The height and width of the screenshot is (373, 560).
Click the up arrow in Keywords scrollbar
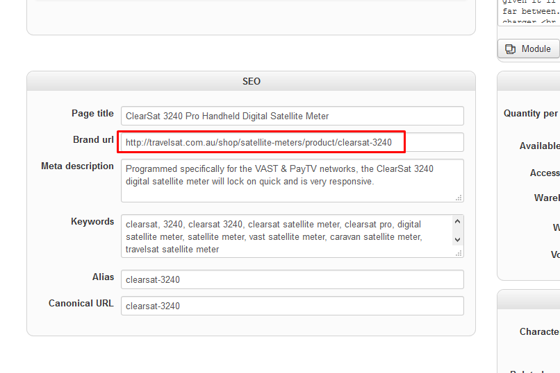[x=457, y=222]
